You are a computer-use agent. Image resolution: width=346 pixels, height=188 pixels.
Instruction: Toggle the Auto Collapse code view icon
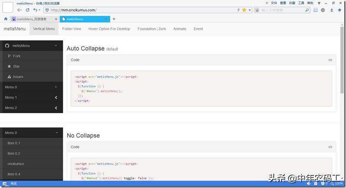click(330, 60)
